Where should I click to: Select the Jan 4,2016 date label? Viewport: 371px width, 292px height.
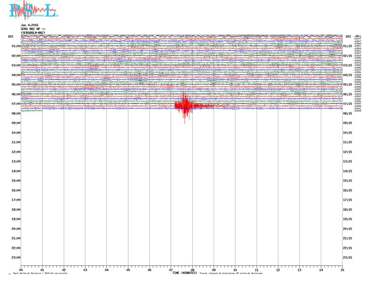pyautogui.click(x=29, y=25)
